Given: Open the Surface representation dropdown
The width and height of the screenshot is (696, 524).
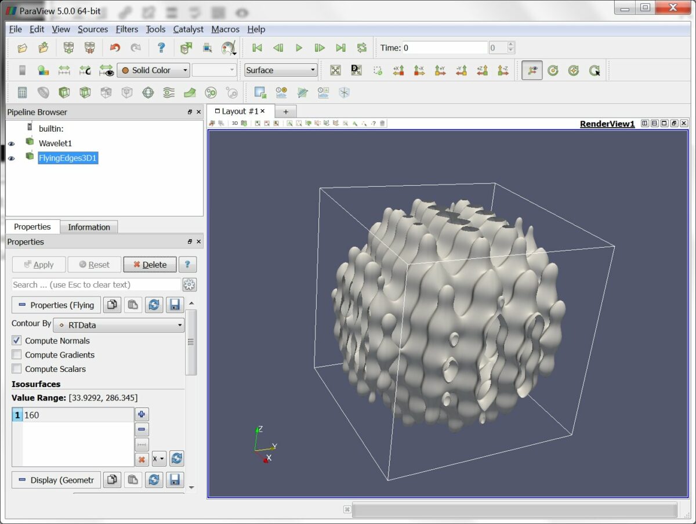Looking at the screenshot, I should click(x=281, y=70).
